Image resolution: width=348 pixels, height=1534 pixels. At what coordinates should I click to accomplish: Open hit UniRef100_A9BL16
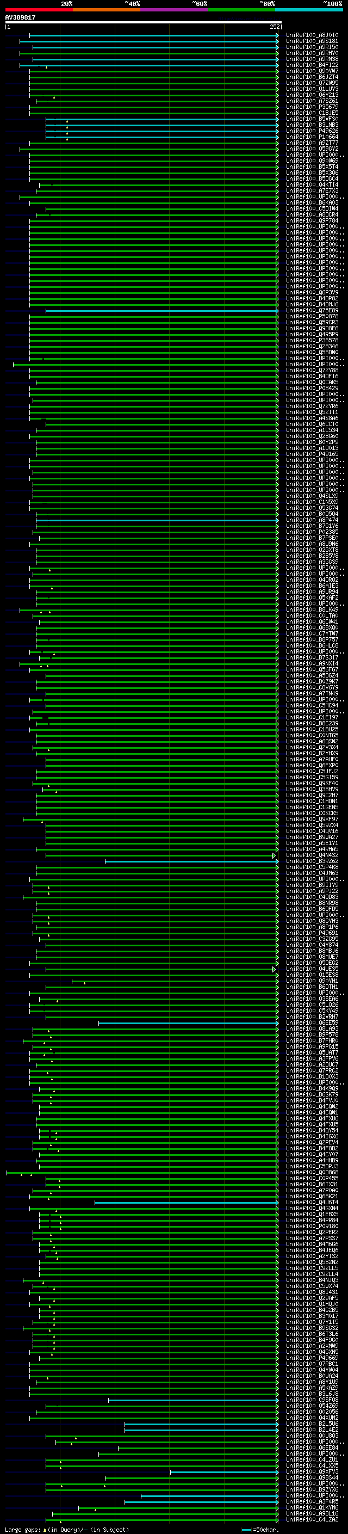[312, 1514]
